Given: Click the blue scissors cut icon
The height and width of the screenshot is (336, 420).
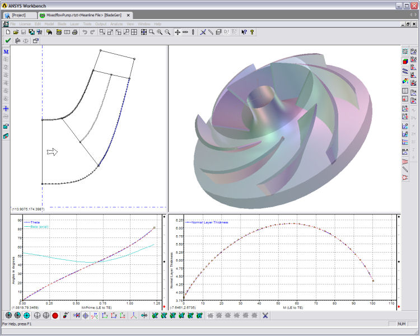Looking at the screenshot, I should tap(265, 316).
